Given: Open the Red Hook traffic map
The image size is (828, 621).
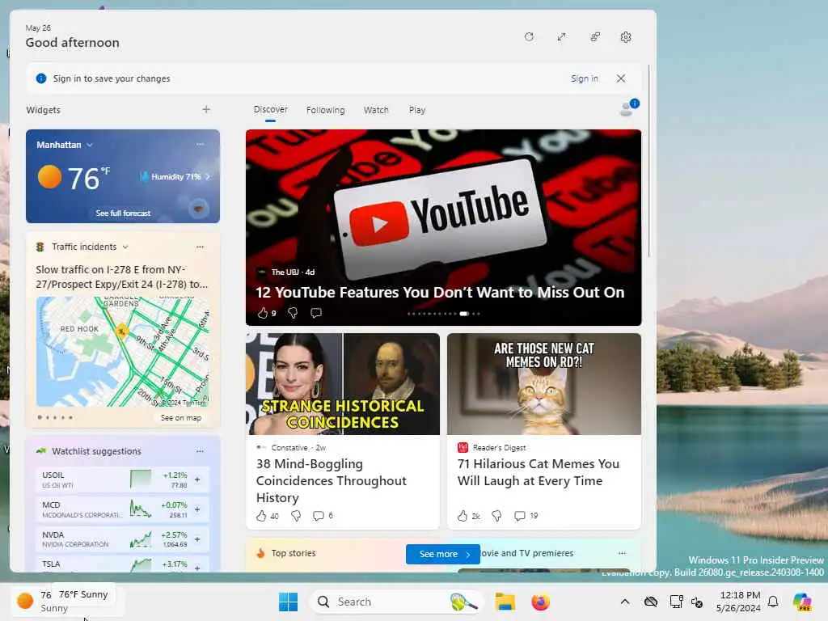Looking at the screenshot, I should click(123, 352).
